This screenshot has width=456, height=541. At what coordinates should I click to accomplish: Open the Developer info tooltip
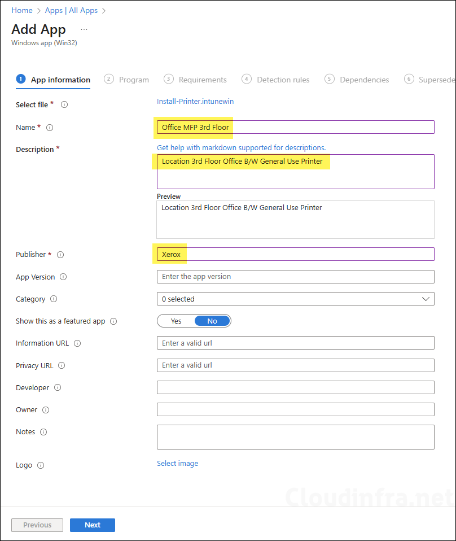tap(59, 387)
